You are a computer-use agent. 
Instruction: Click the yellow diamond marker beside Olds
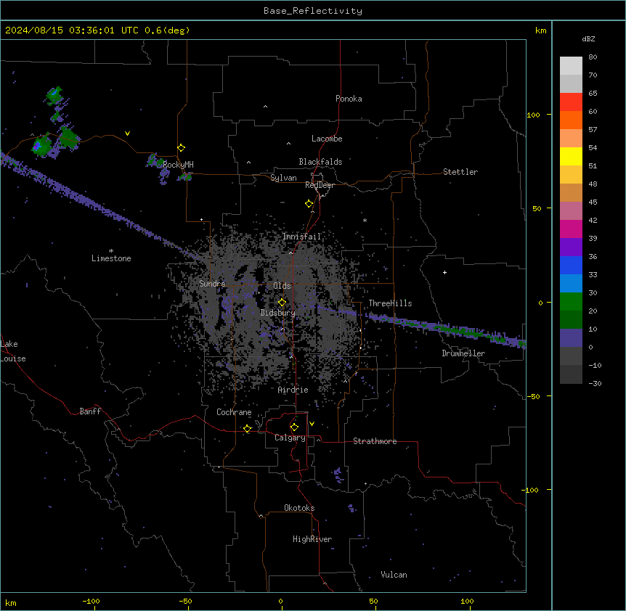(x=282, y=303)
